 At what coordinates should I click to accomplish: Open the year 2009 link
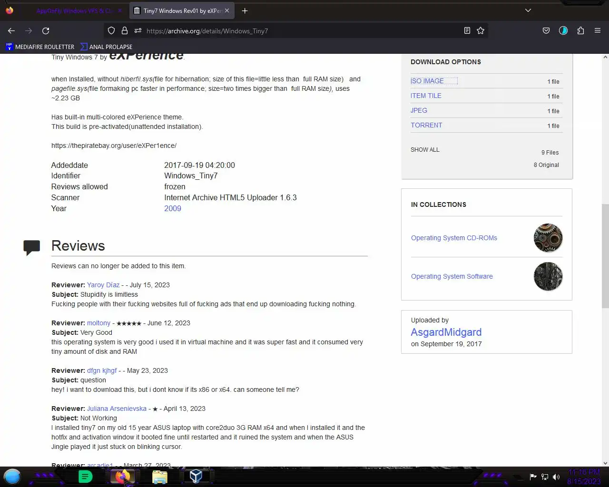173,208
